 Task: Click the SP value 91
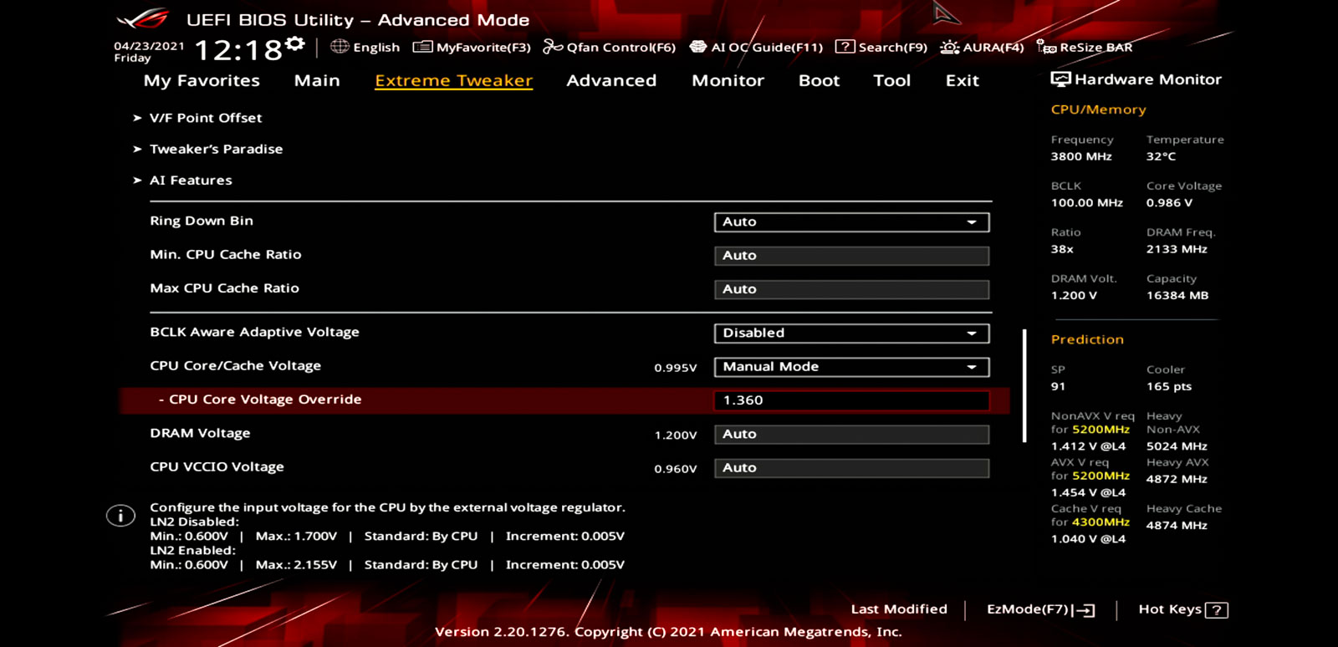coord(1058,386)
